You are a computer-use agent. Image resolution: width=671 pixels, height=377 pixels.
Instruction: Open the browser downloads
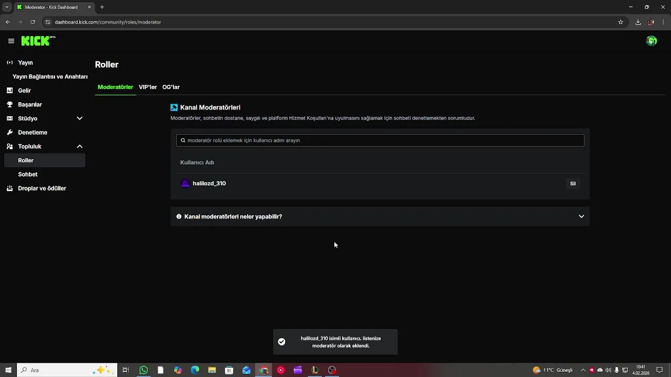coord(638,22)
